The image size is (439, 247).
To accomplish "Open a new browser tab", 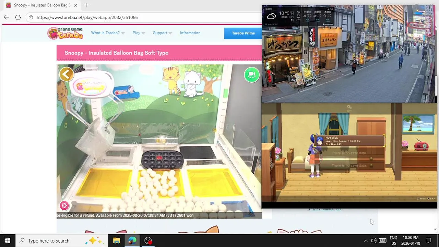I will (x=86, y=5).
